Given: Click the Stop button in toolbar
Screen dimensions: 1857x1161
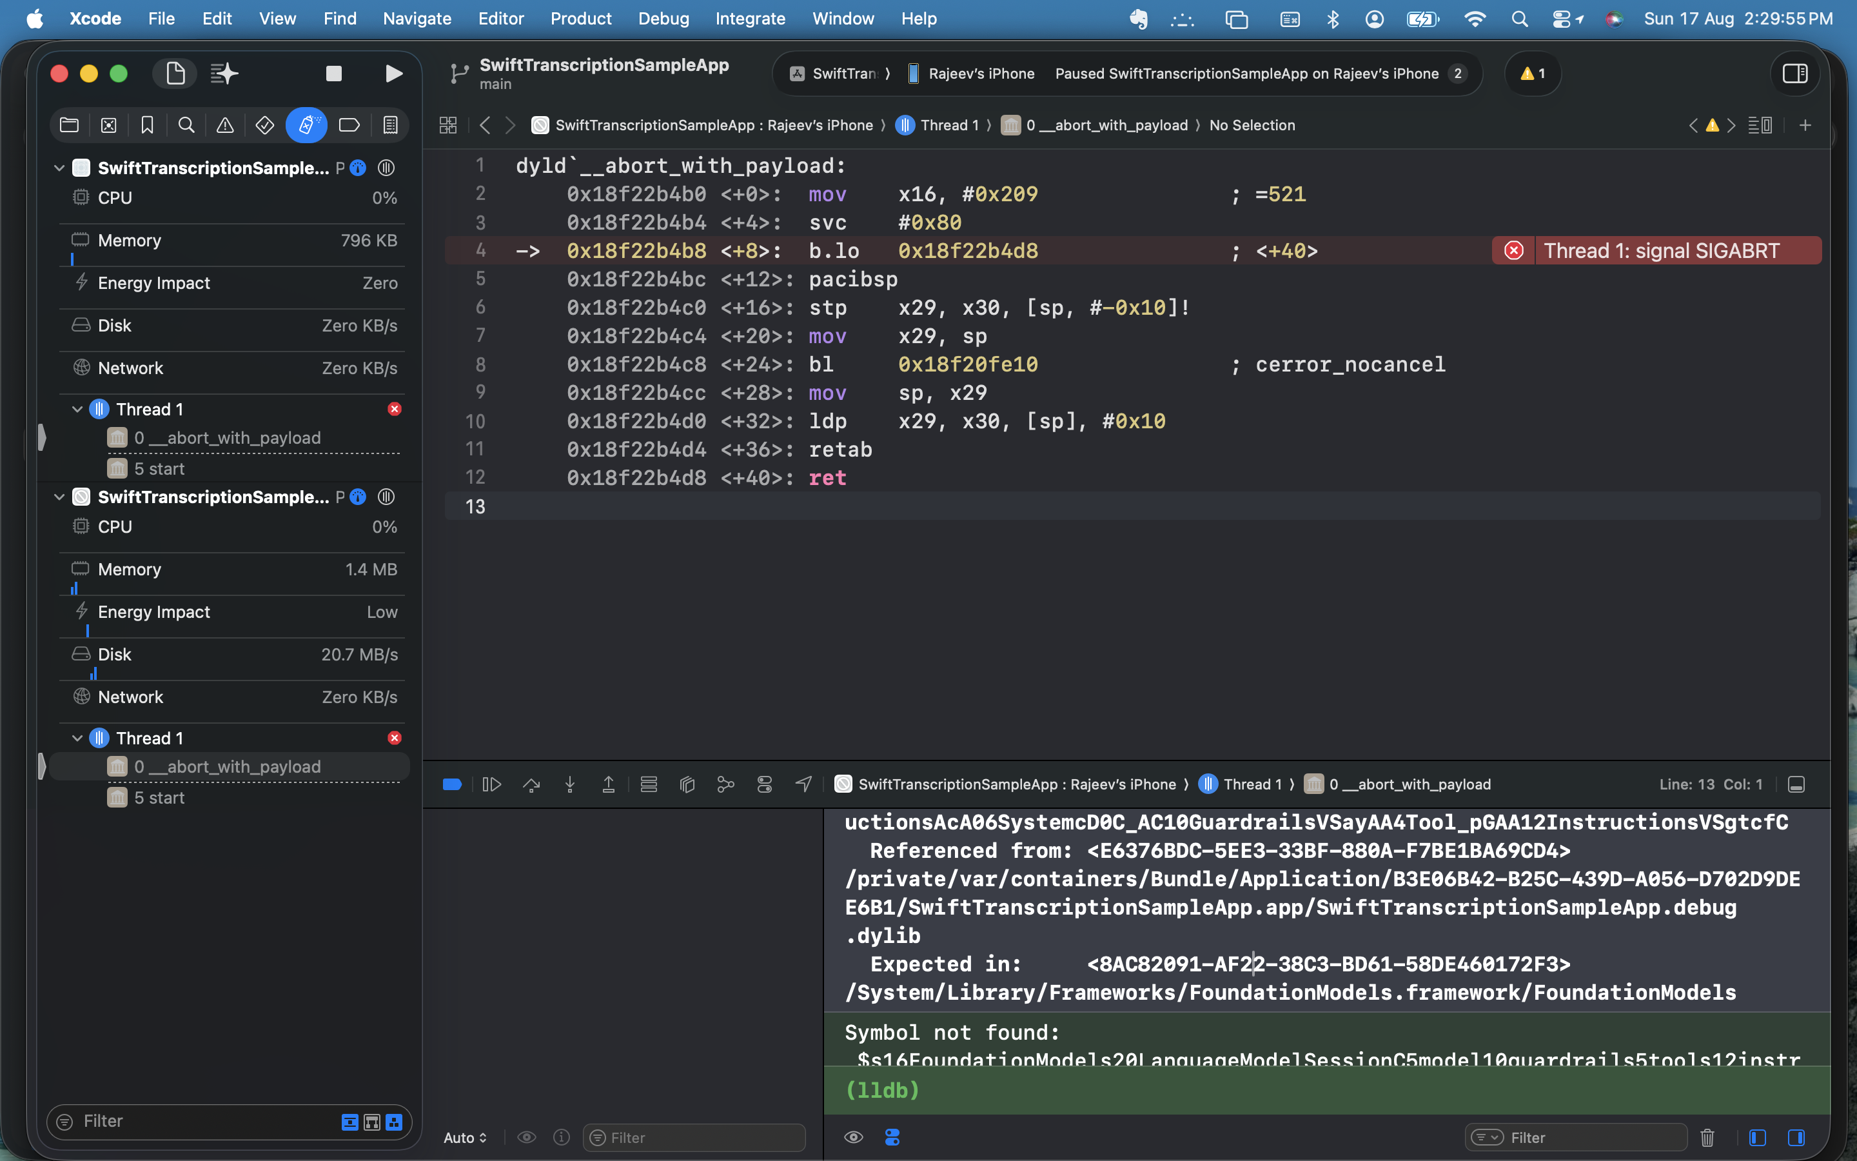Looking at the screenshot, I should click(334, 74).
